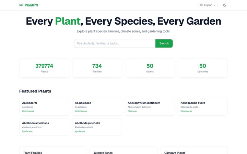Click the Oleaceae family label
The height and width of the screenshot is (154, 247).
point(132,111)
